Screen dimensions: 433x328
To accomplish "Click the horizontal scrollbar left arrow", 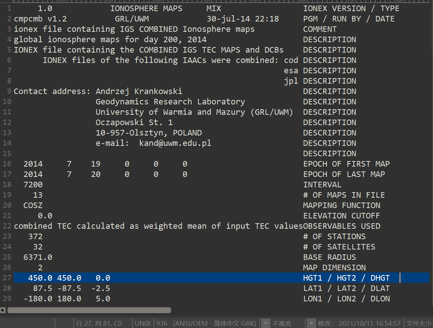I will [x=3, y=310].
